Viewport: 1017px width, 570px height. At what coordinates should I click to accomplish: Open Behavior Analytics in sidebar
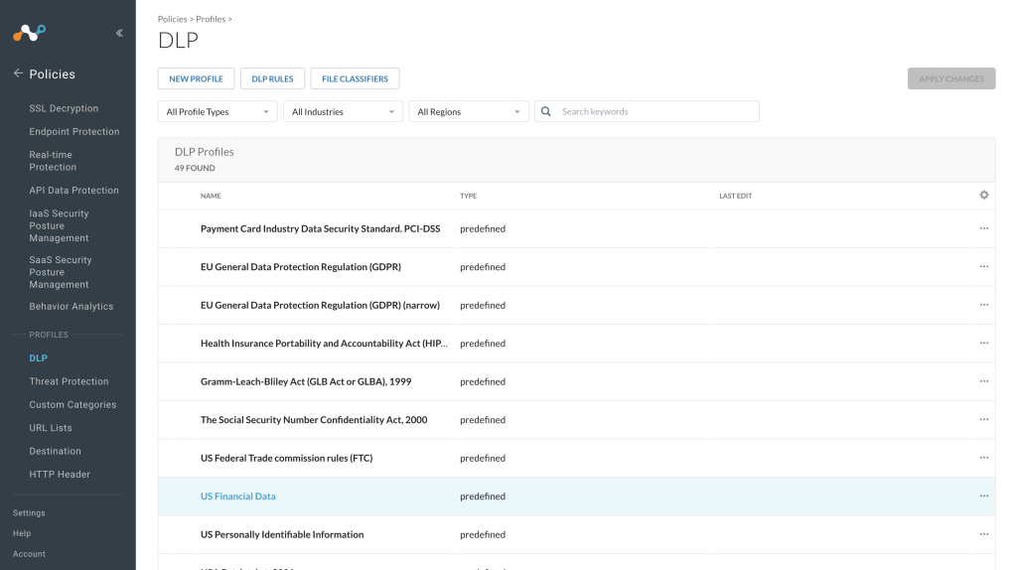pos(71,306)
